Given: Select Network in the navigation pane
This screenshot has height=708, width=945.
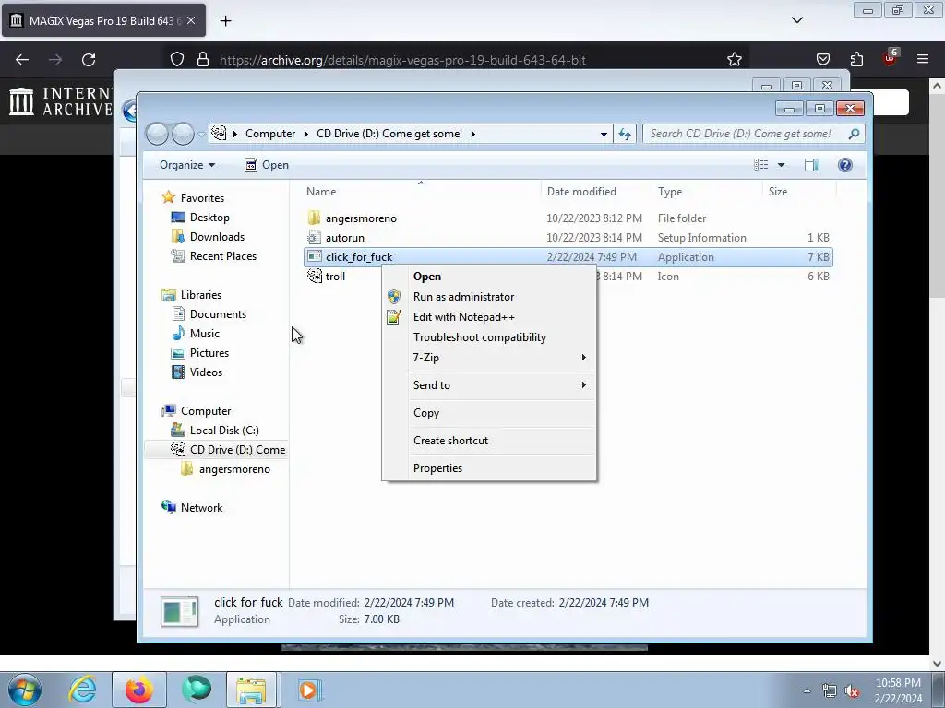Looking at the screenshot, I should [x=201, y=508].
